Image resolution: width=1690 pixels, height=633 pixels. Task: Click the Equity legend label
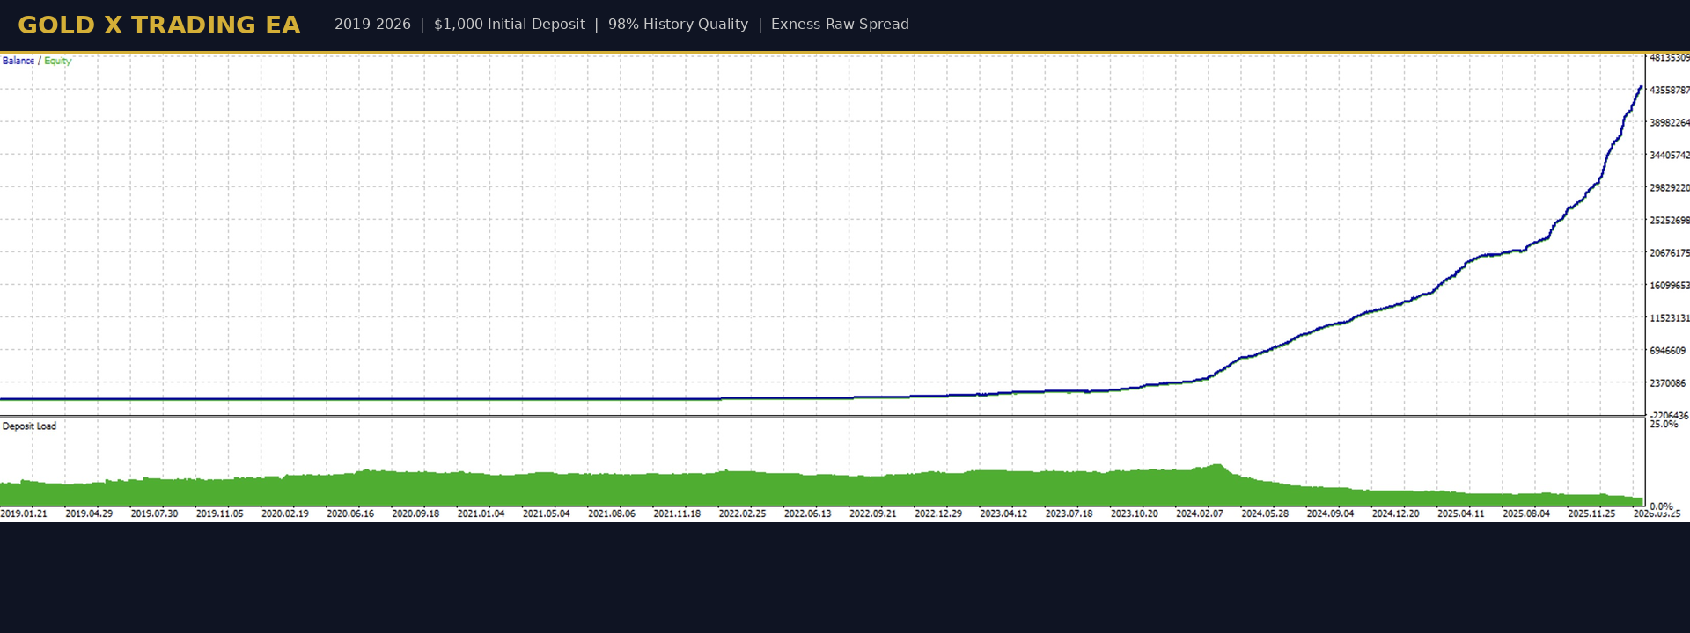(x=57, y=61)
